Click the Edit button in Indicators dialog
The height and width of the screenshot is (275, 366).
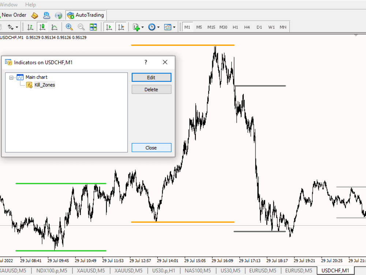click(151, 77)
